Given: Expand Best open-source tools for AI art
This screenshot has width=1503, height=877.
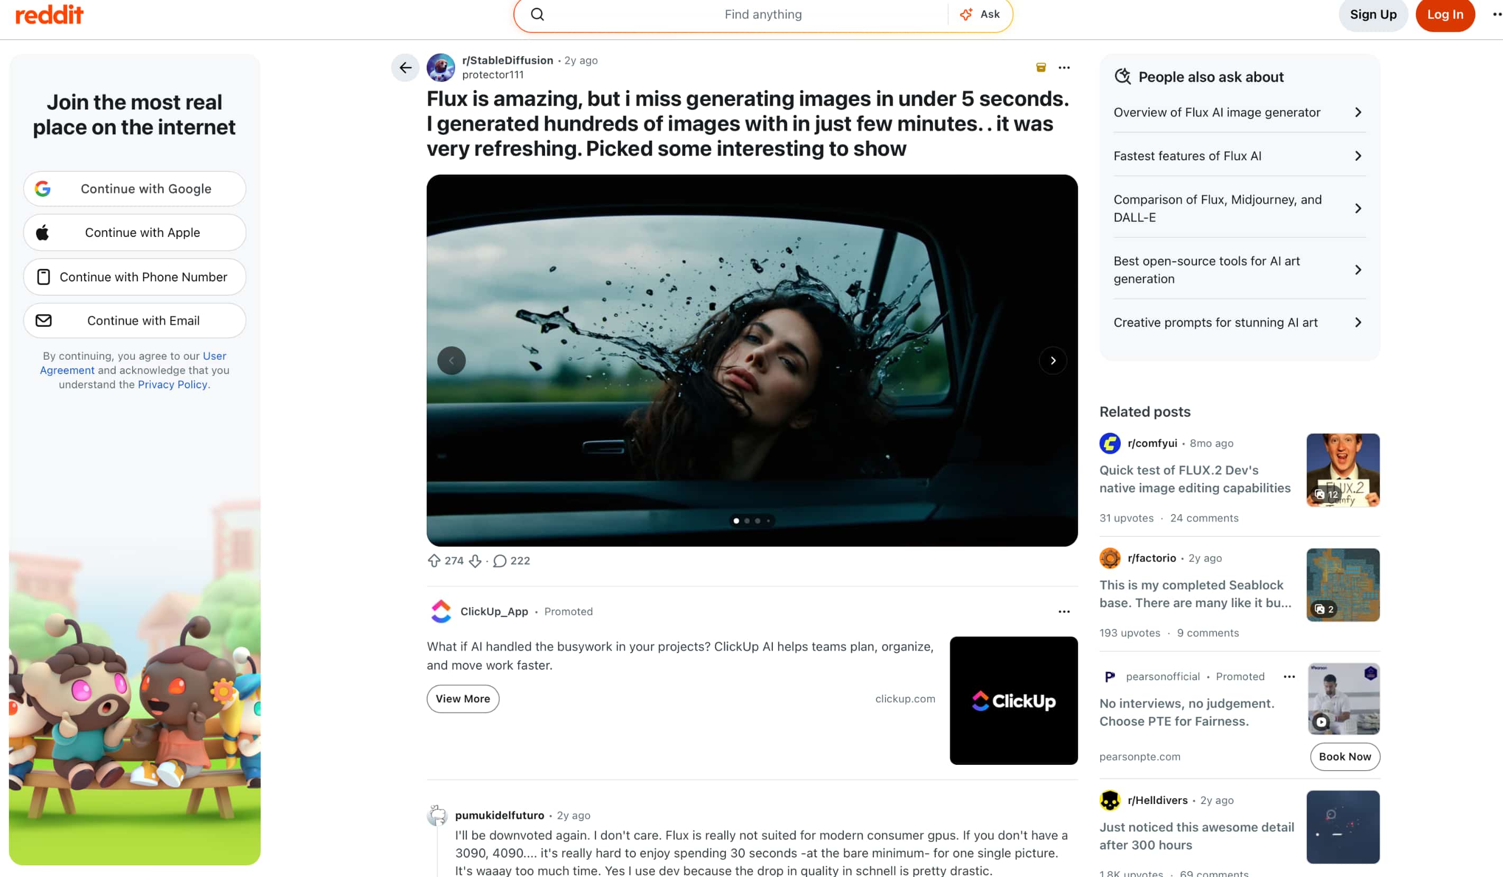Looking at the screenshot, I should [x=1239, y=270].
